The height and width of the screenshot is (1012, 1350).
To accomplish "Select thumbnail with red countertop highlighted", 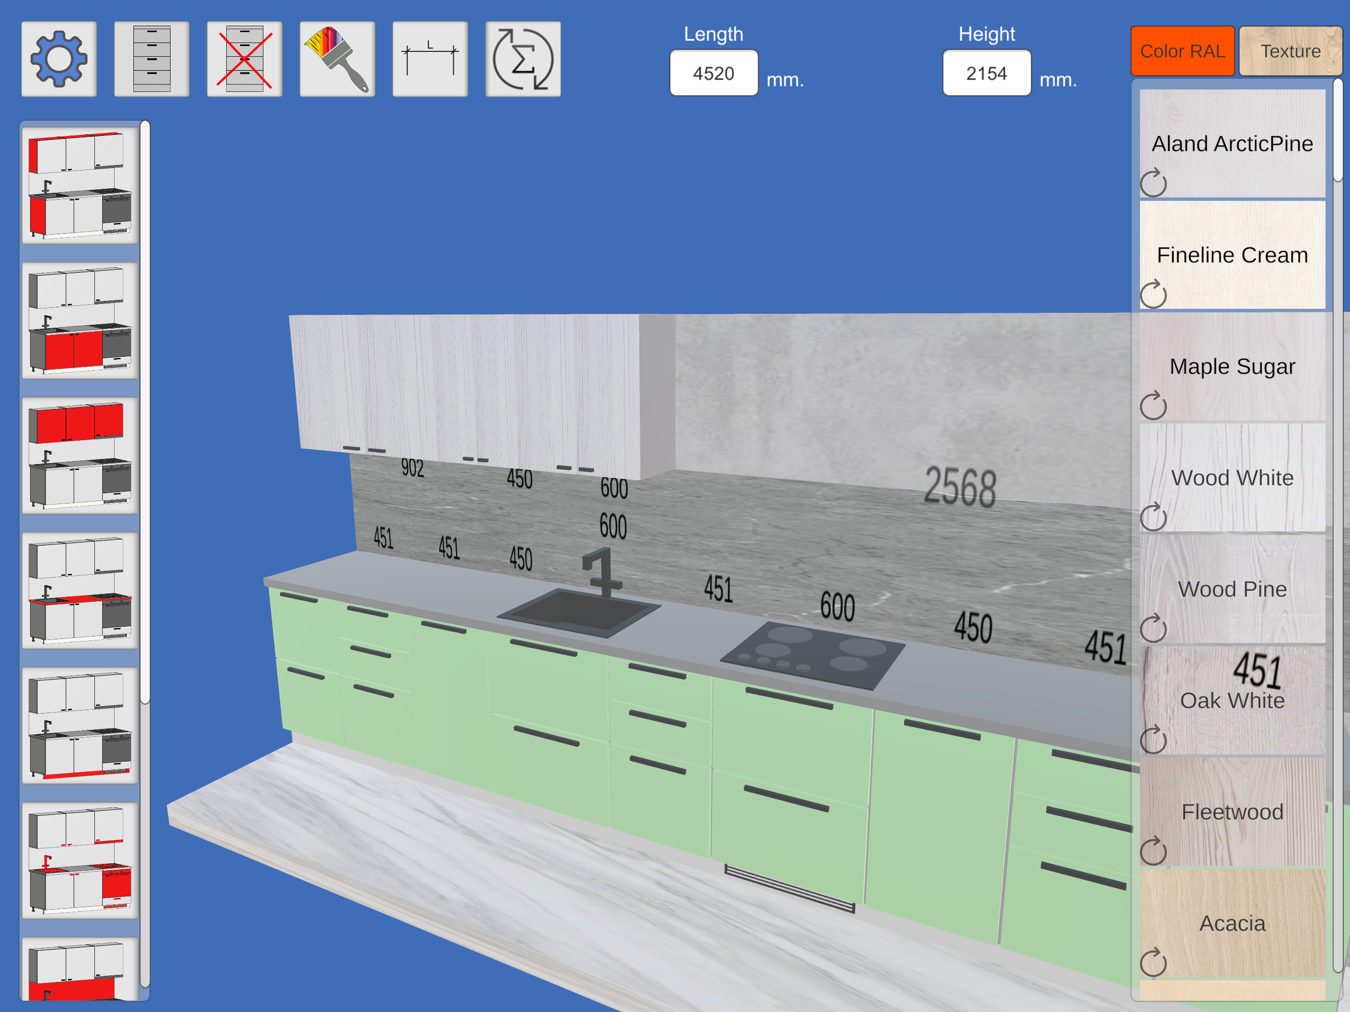I will [x=80, y=590].
